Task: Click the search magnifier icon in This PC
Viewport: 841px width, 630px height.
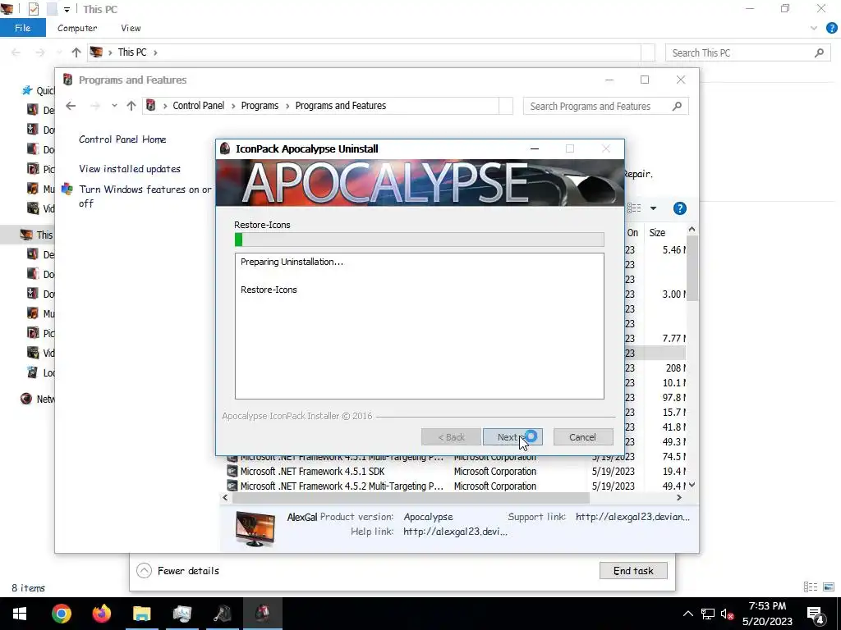Action: coord(819,52)
